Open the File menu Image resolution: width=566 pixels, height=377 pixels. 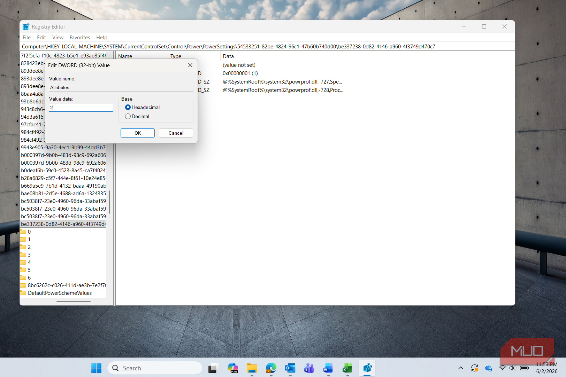click(x=26, y=38)
